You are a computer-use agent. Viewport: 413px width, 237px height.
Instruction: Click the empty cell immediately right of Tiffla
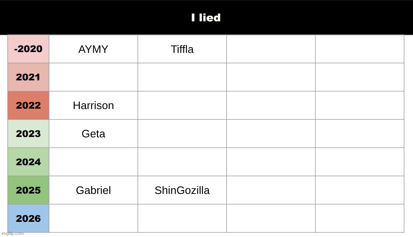[271, 49]
